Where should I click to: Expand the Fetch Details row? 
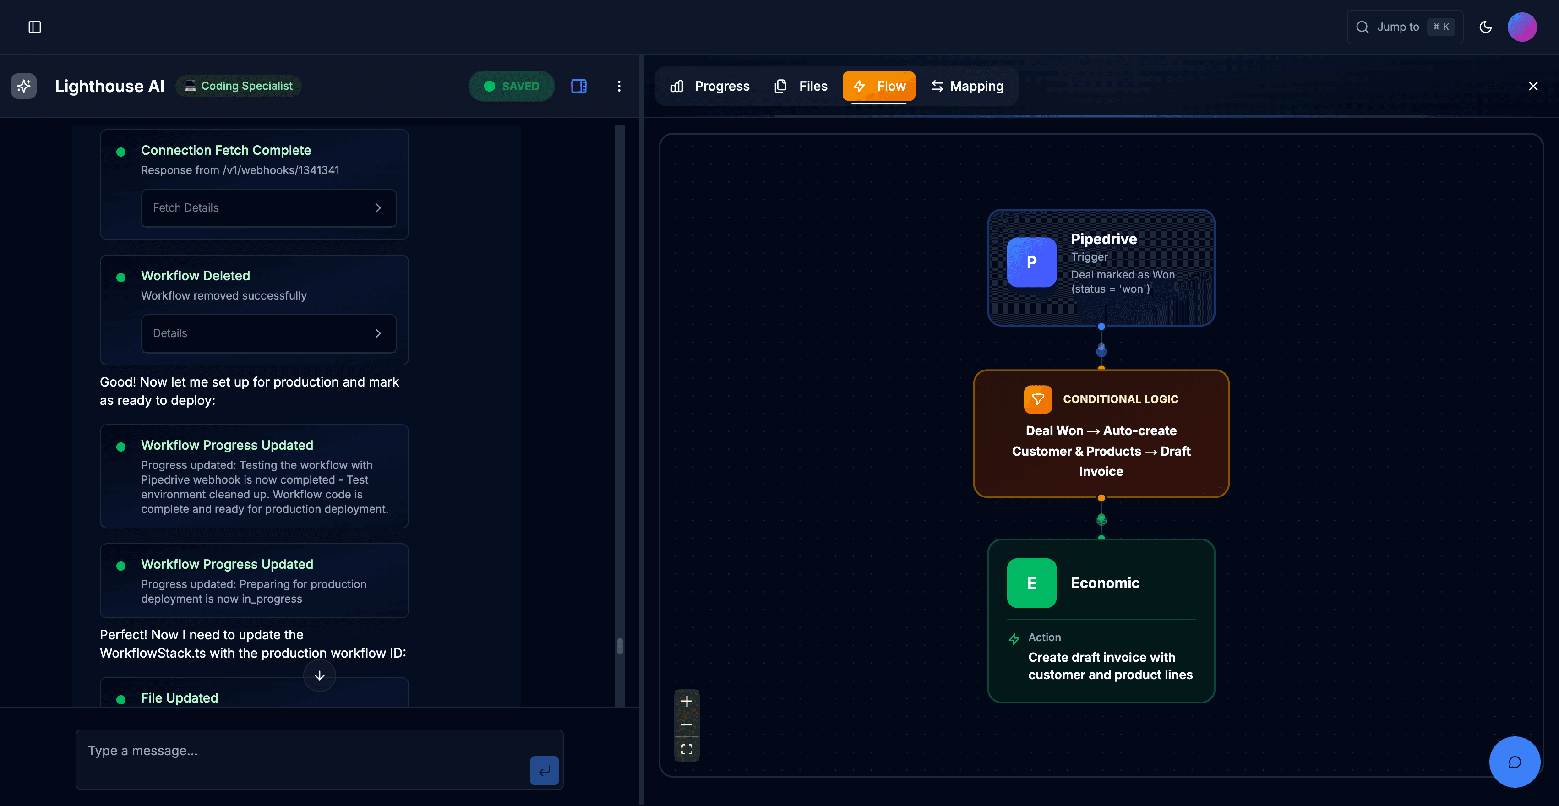click(269, 208)
